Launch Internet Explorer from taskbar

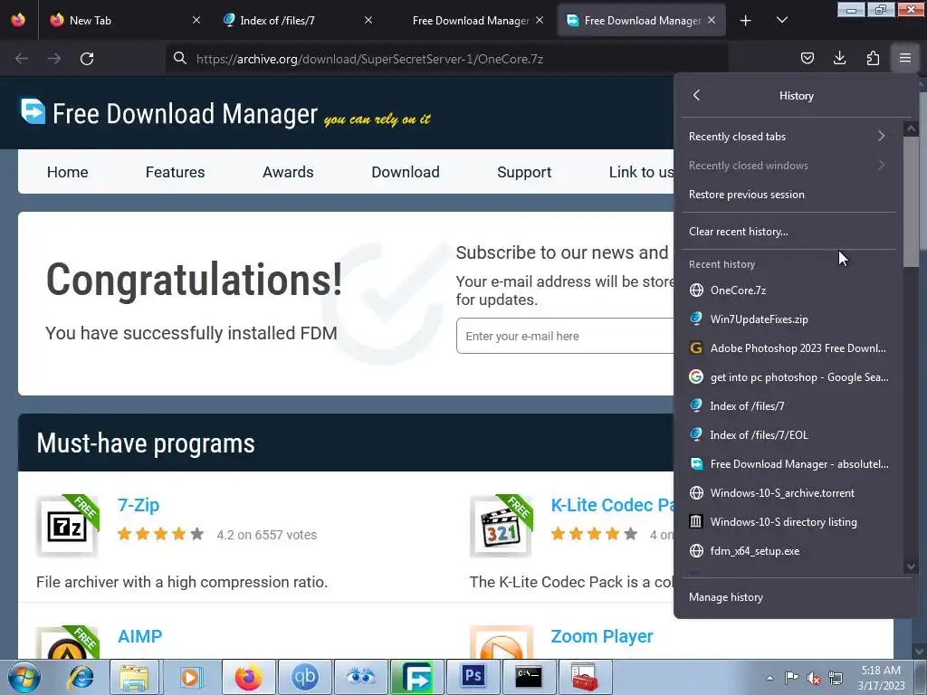point(81,677)
